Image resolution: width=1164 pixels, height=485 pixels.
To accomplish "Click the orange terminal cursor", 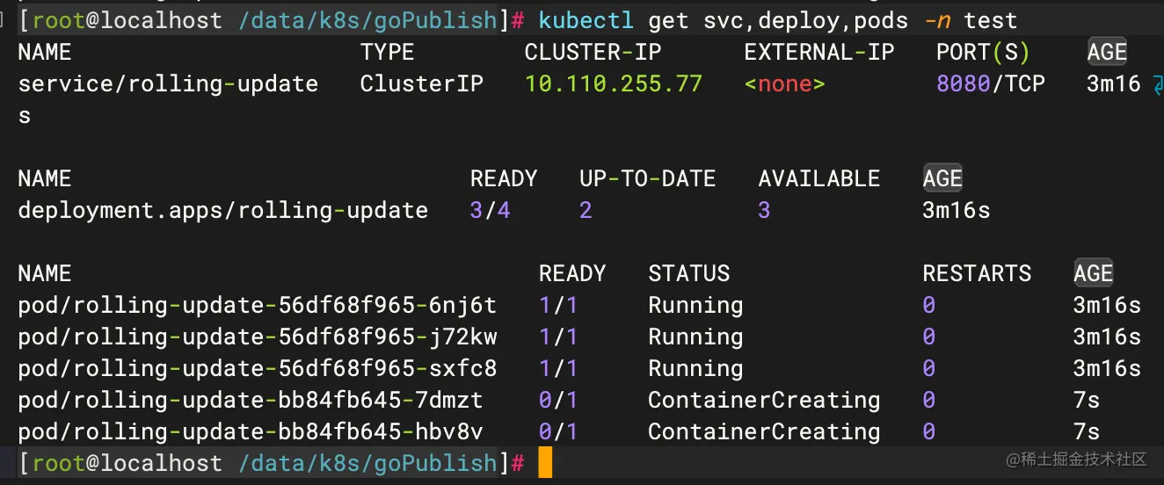I will coord(545,463).
